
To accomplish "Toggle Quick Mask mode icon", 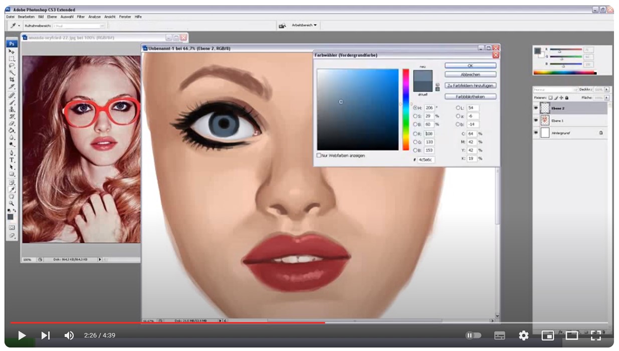I will 12,227.
